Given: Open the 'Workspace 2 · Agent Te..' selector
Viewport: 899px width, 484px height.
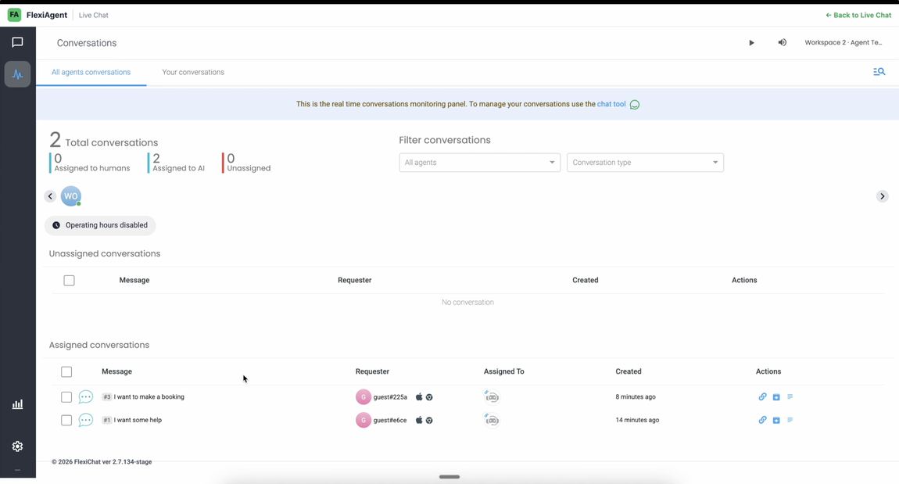Looking at the screenshot, I should 843,42.
